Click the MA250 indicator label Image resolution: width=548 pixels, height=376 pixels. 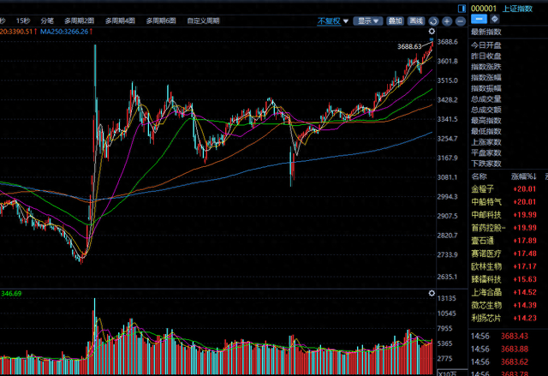[x=67, y=32]
